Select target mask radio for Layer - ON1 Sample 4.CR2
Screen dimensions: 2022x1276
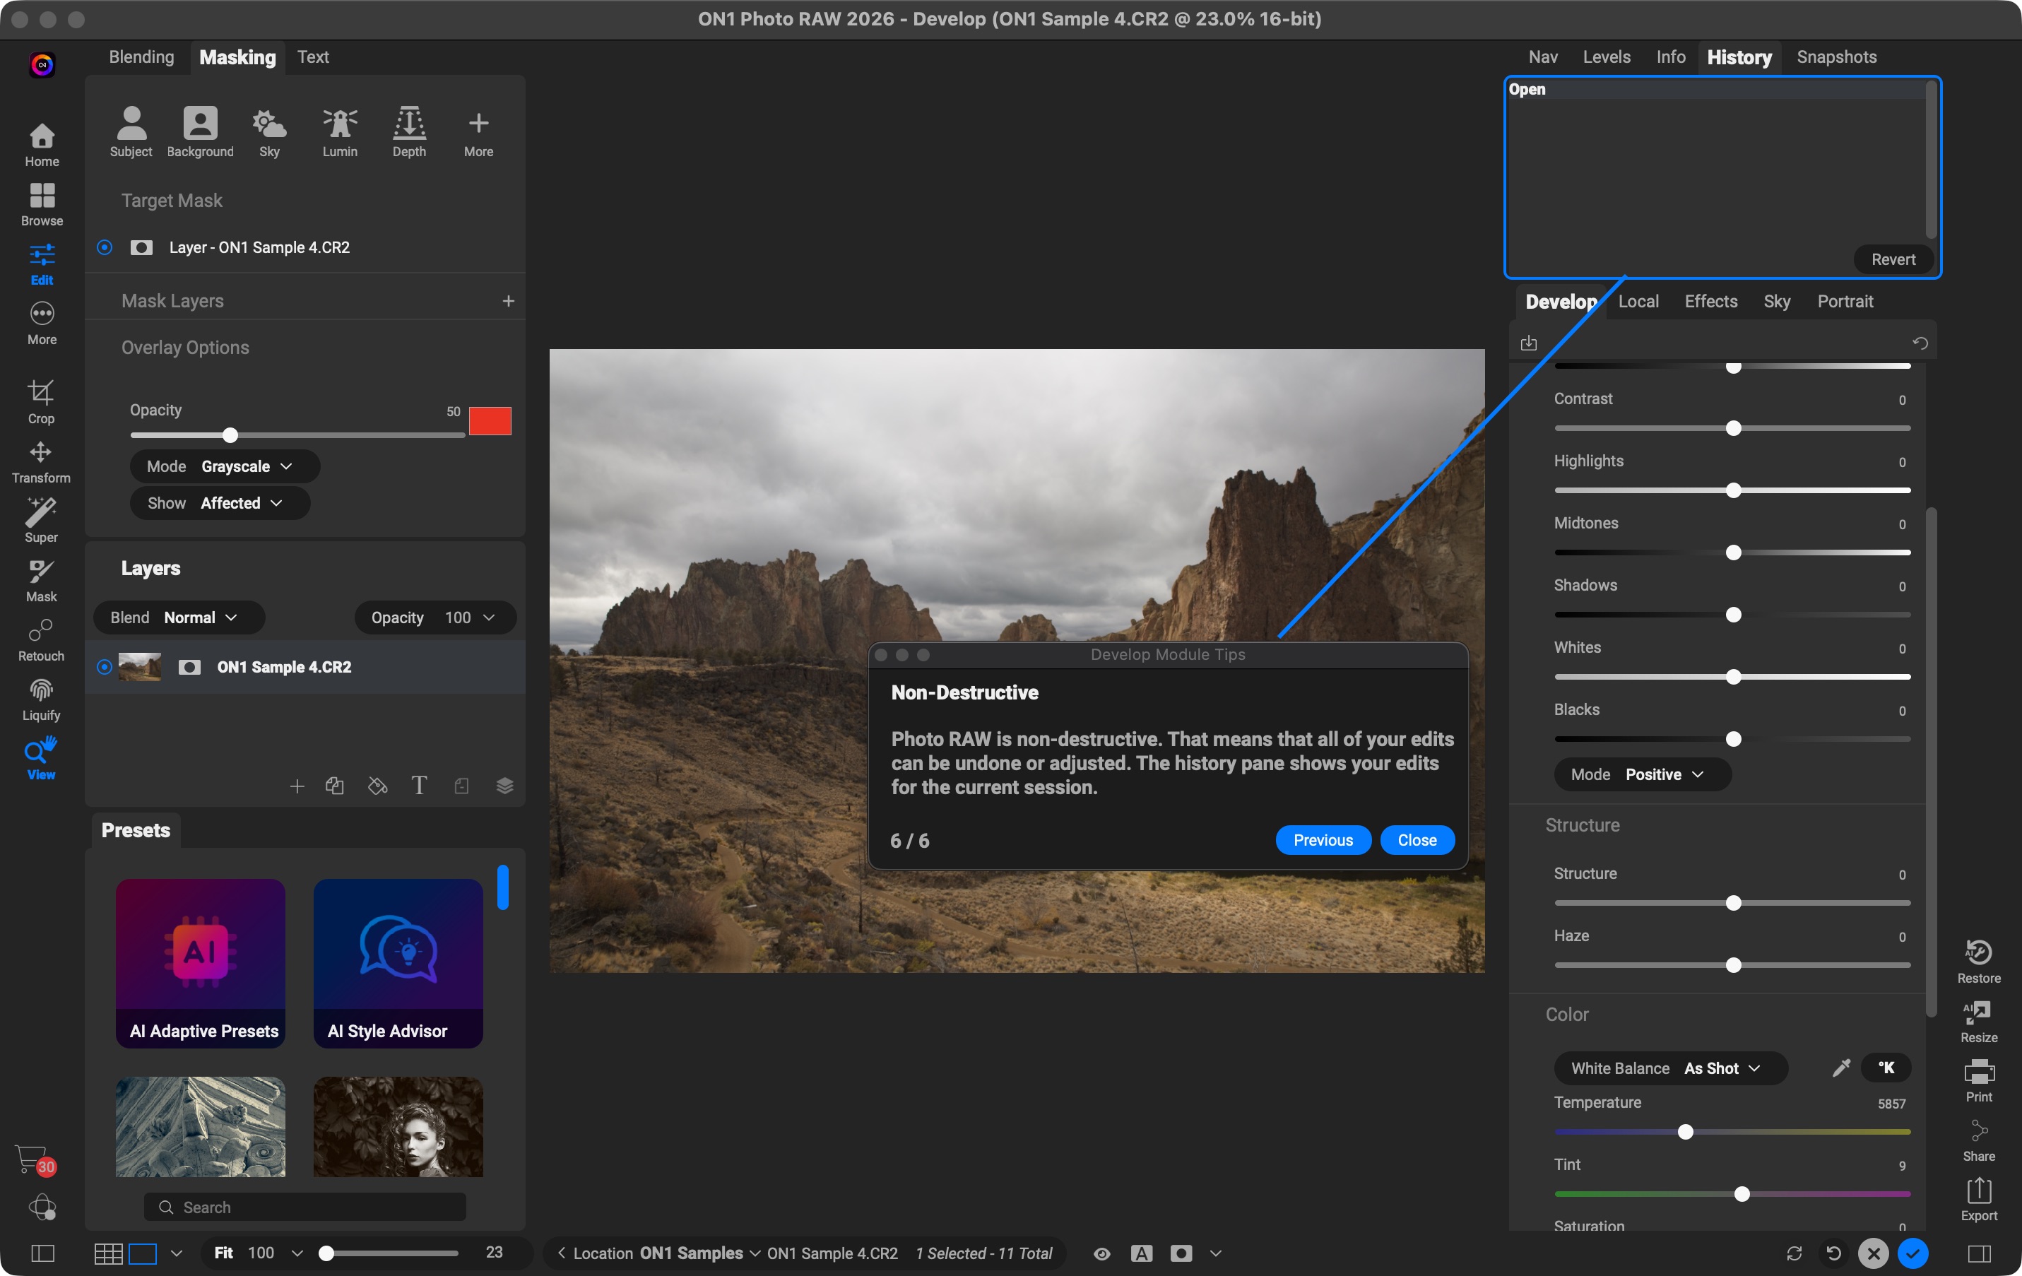tap(104, 247)
